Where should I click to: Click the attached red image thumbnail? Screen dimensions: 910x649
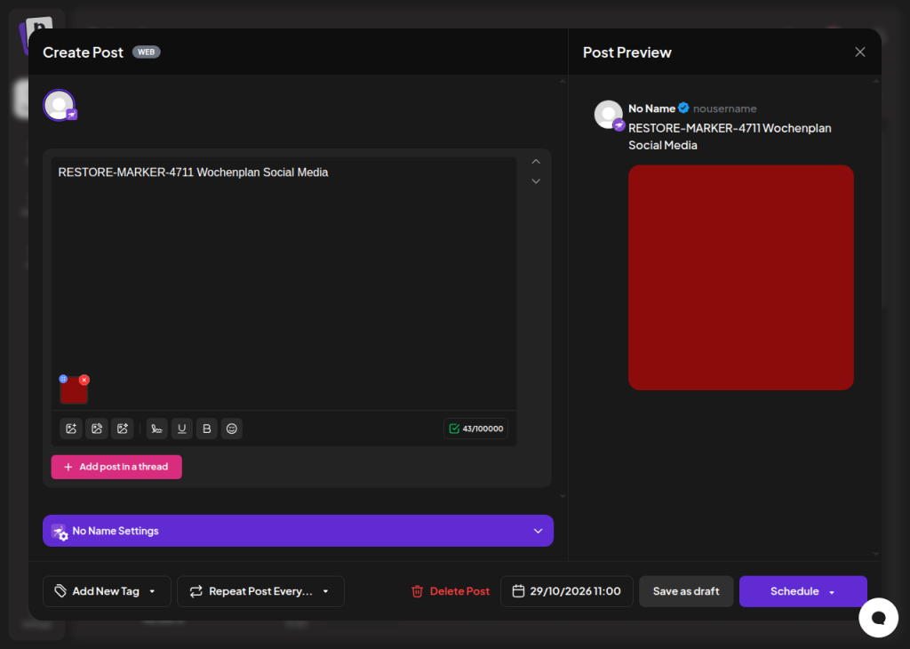(x=74, y=389)
